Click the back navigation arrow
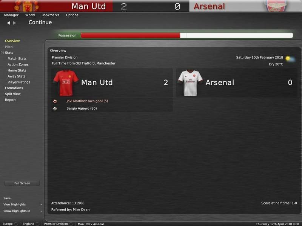Image resolution: width=302 pixels, height=226 pixels. click(x=8, y=23)
